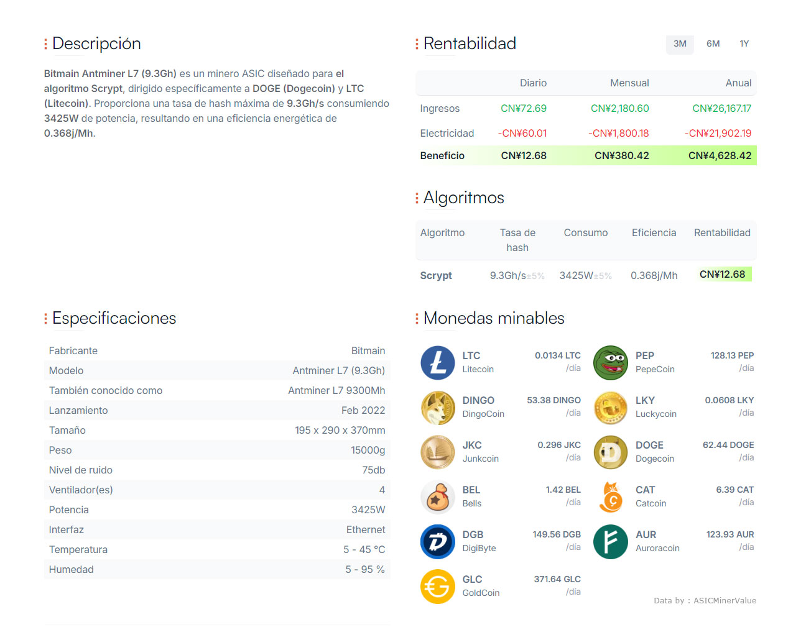The image size is (806, 640).
Task: Click the GoldCoin GLC icon
Action: pyautogui.click(x=438, y=587)
